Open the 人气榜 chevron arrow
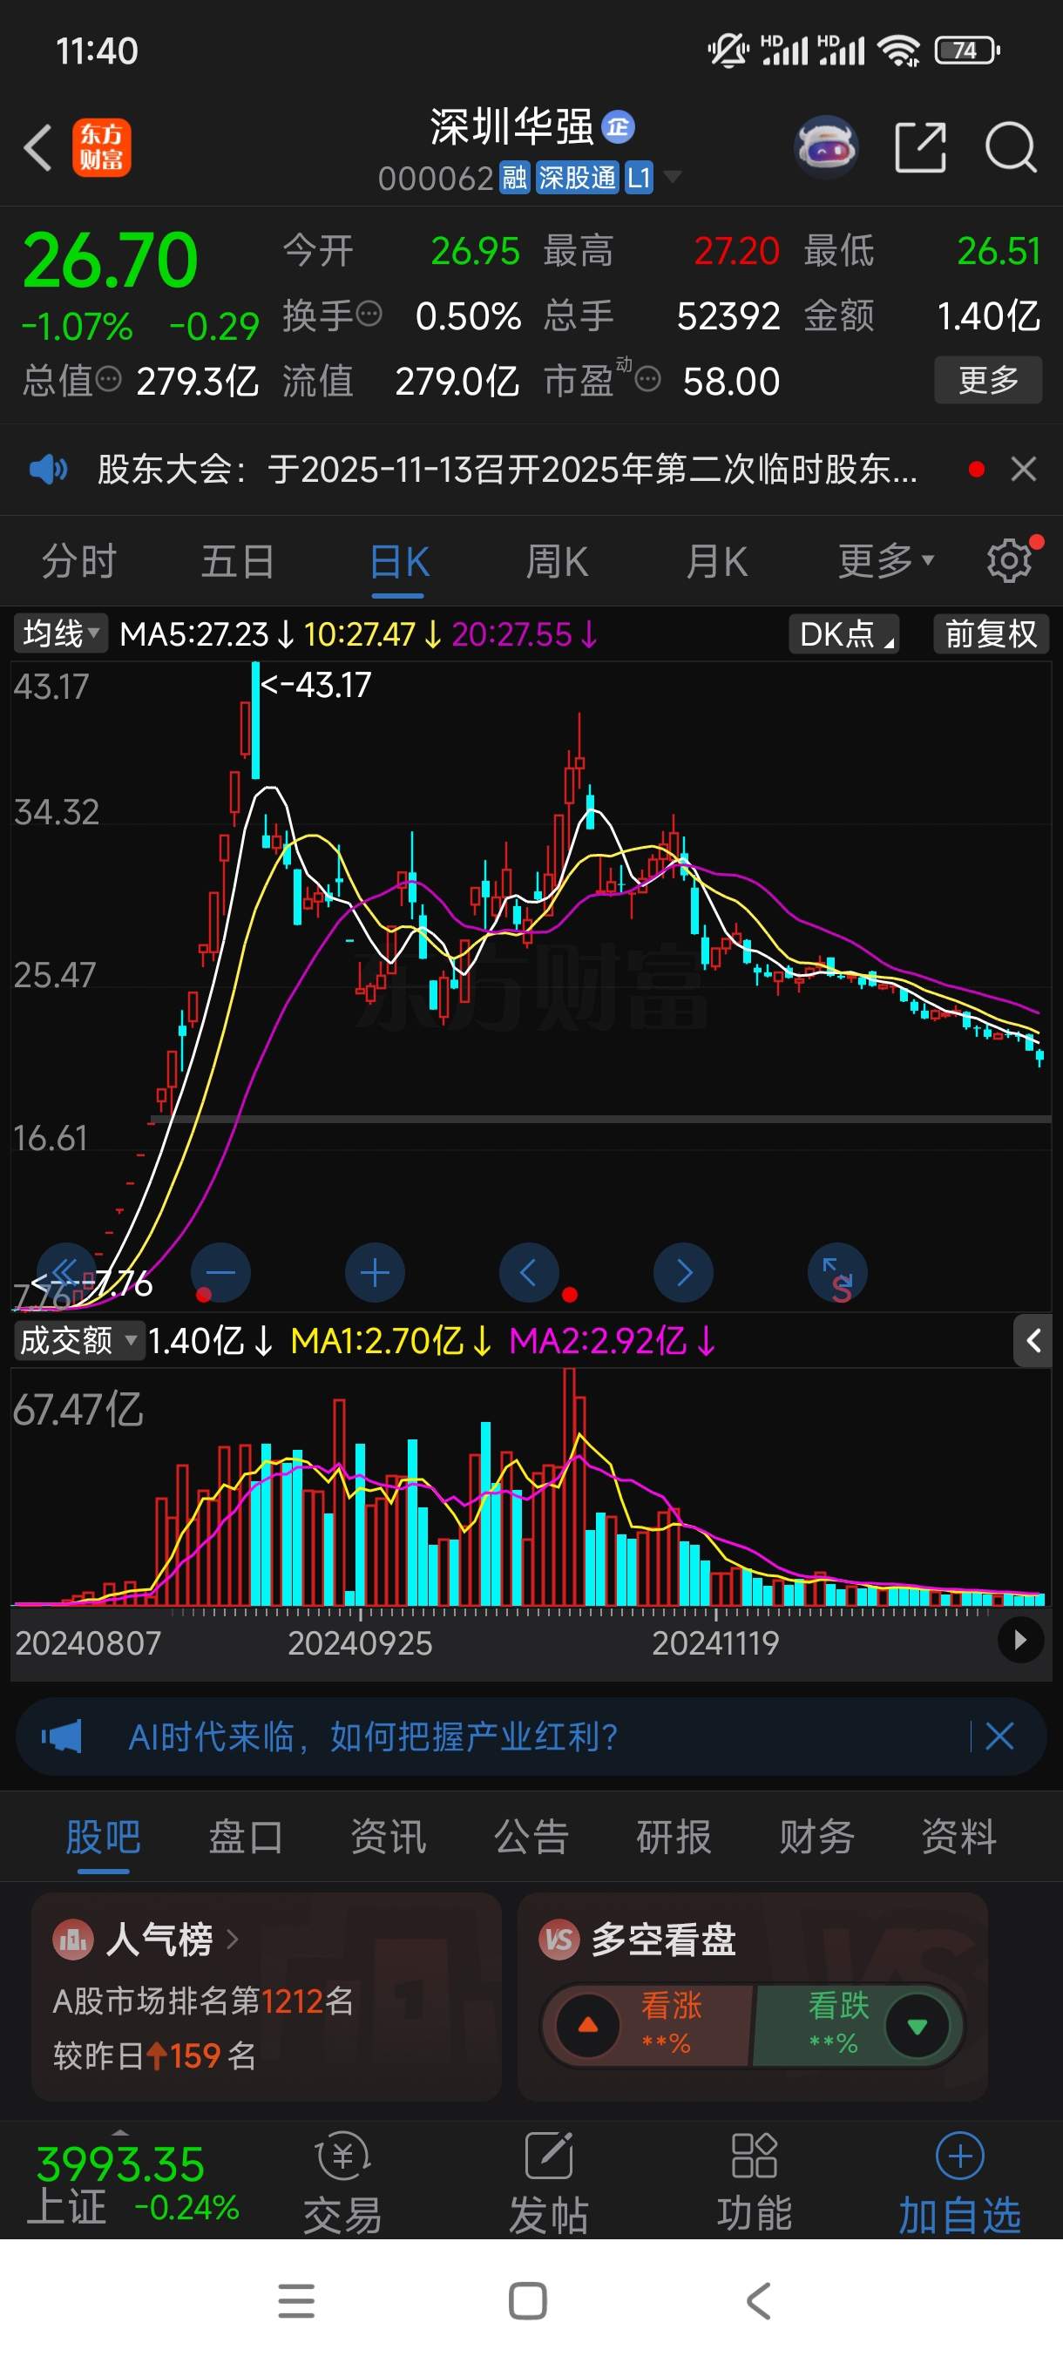The height and width of the screenshot is (2363, 1063). tap(232, 1940)
